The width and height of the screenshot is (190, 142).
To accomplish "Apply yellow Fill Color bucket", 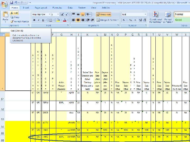I will pyautogui.click(x=58, y=20).
